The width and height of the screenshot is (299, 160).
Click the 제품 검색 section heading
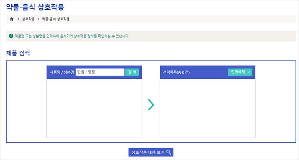point(18,53)
